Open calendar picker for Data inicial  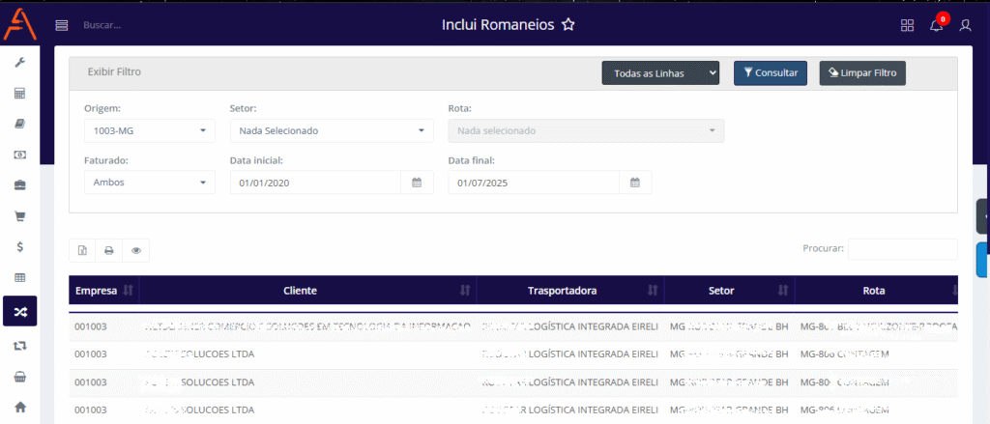(x=417, y=183)
